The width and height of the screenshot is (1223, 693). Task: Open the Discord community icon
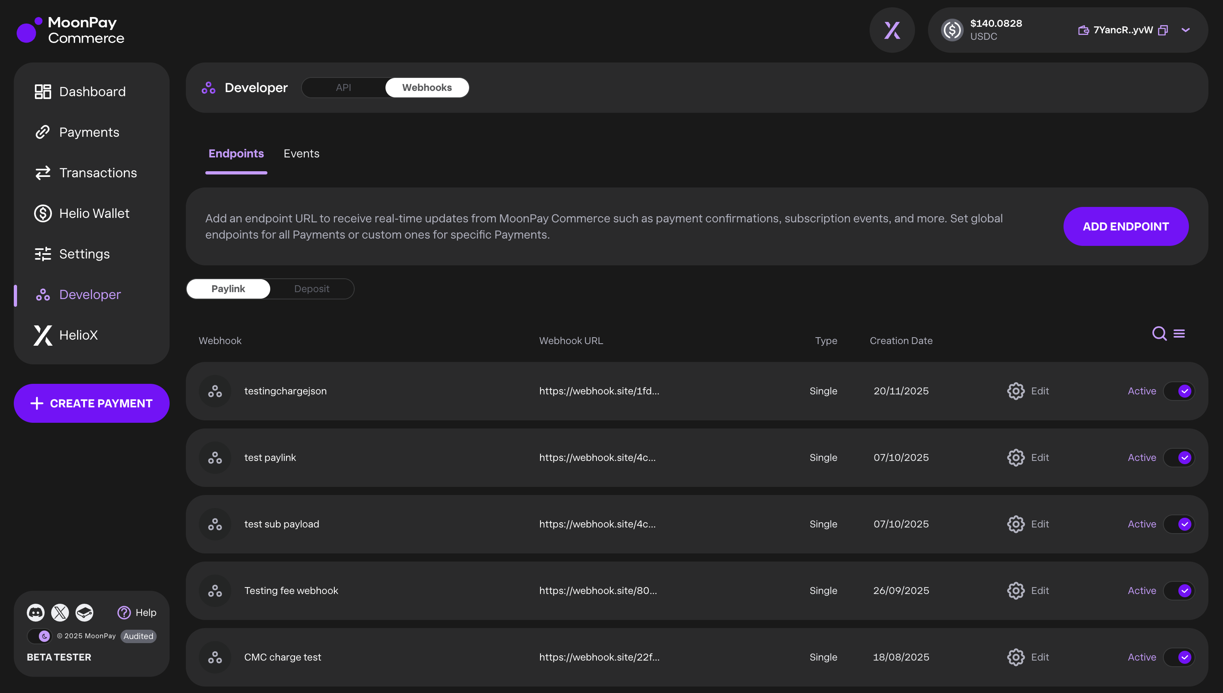click(x=36, y=613)
